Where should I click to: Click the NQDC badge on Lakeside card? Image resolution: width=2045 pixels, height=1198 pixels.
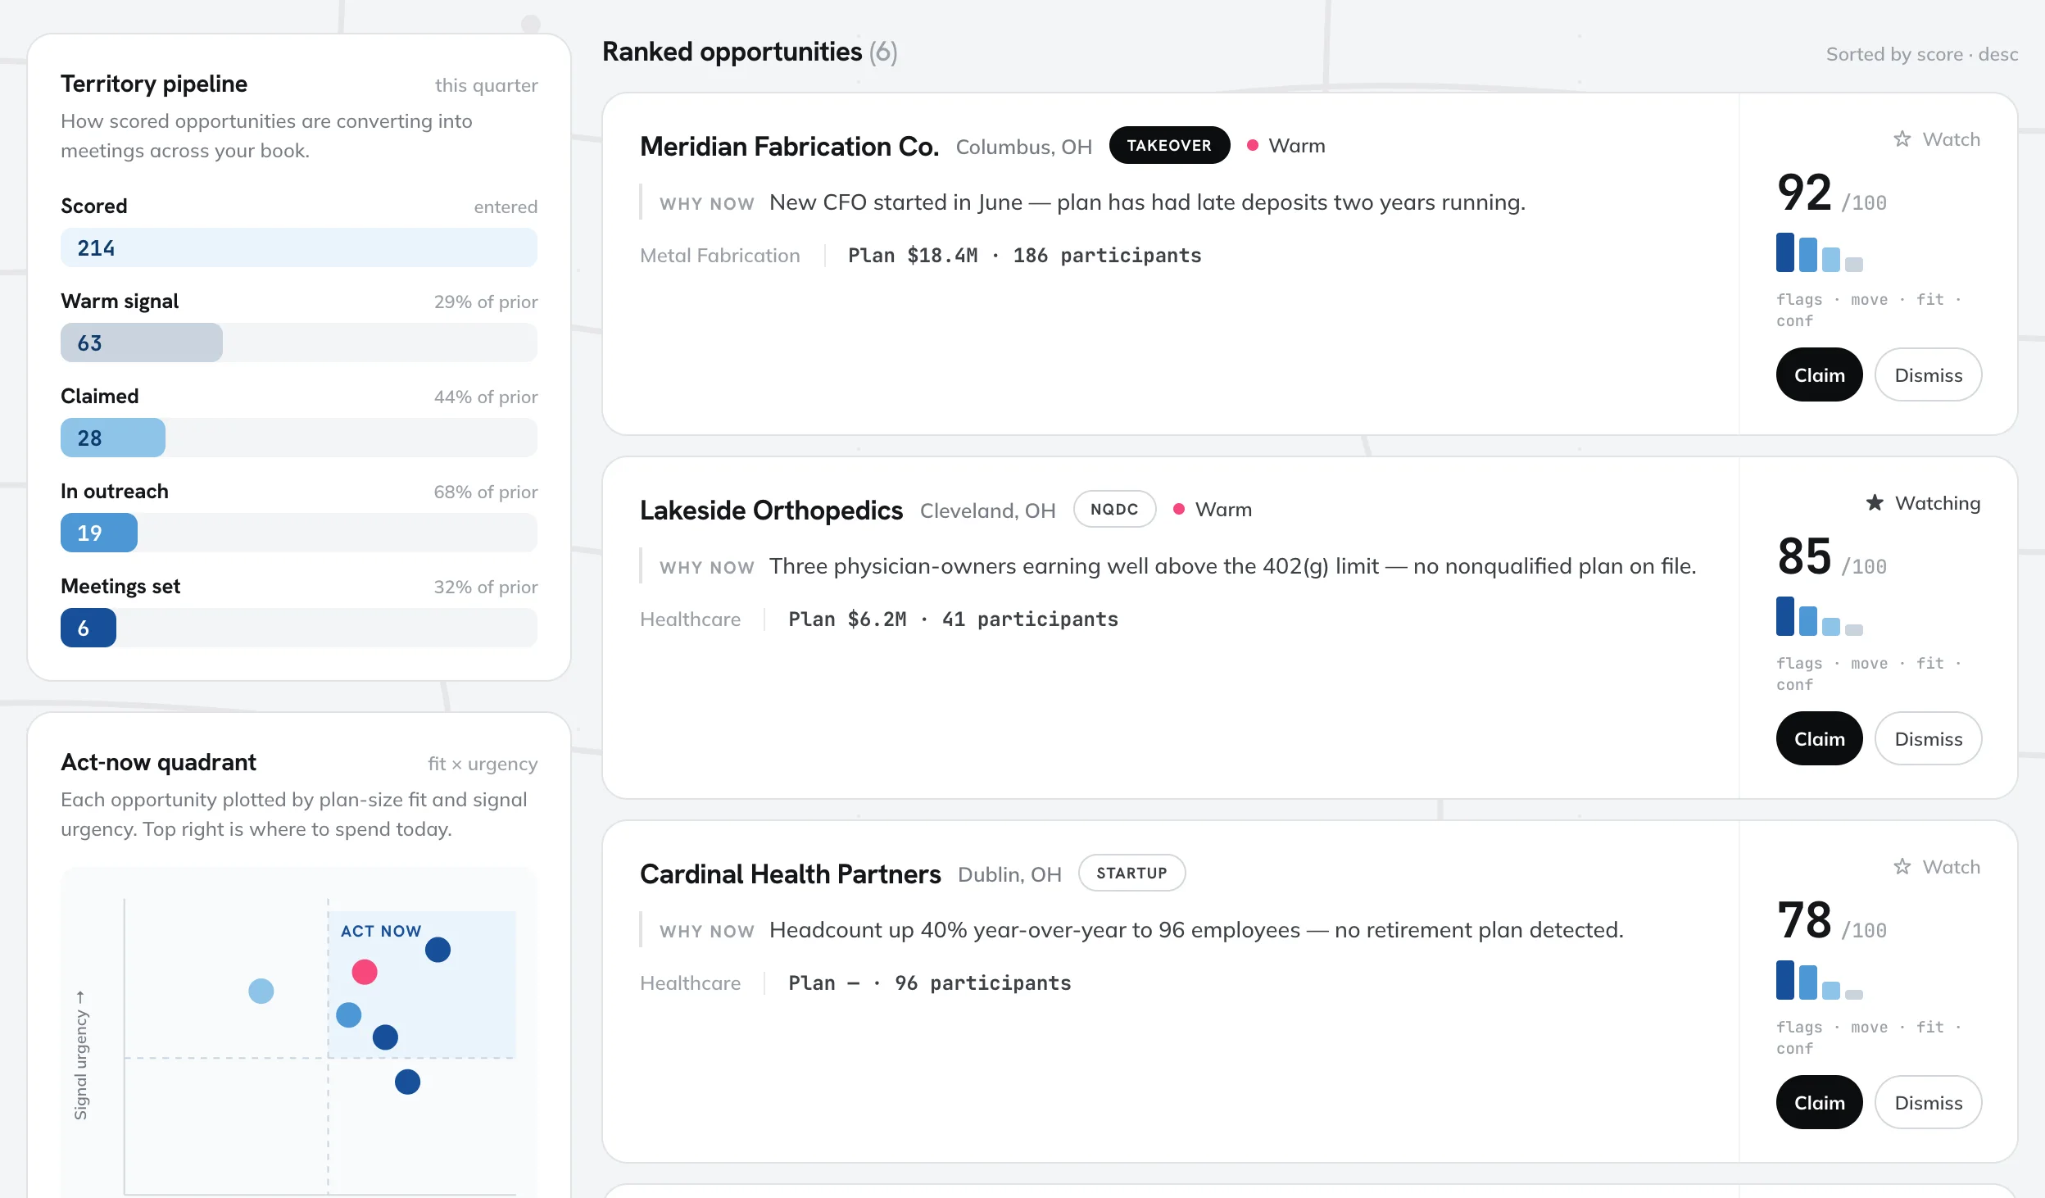click(x=1114, y=510)
